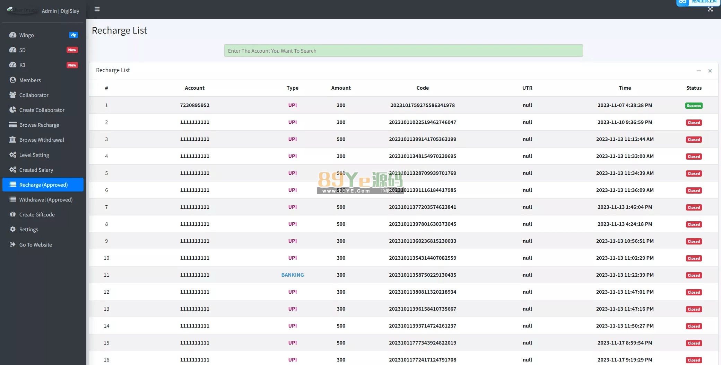Collapse the Recharge List panel

tap(699, 71)
